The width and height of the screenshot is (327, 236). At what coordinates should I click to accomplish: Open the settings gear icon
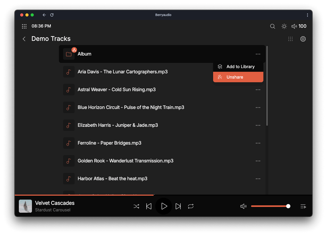tap(303, 39)
